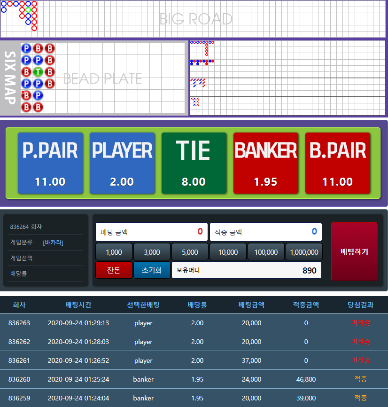Image resolution: width=388 pixels, height=407 pixels.
Task: Click the SIX MAP side label
Action: [x=10, y=78]
